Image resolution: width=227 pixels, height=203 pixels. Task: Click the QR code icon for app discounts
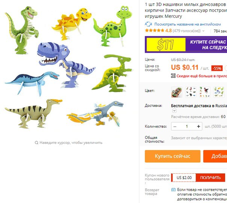pyautogui.click(x=173, y=76)
